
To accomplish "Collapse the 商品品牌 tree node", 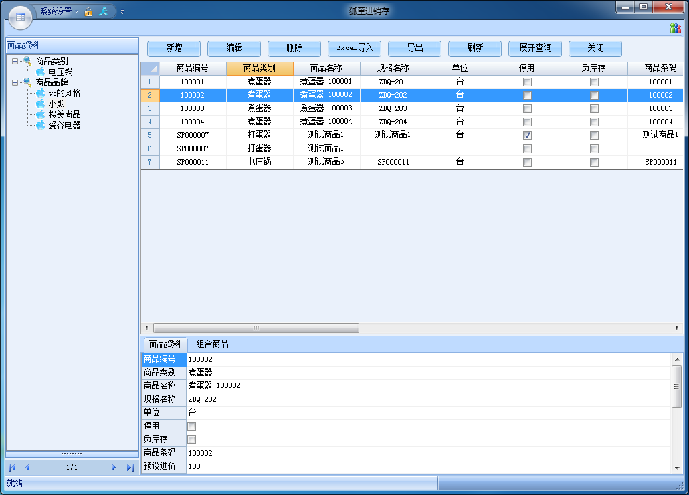I will click(15, 82).
